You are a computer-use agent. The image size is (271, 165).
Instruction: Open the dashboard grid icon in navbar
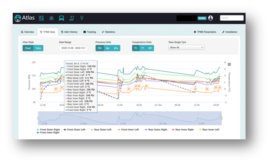41,18
